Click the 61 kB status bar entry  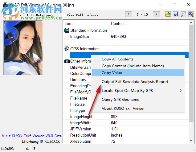31,149
